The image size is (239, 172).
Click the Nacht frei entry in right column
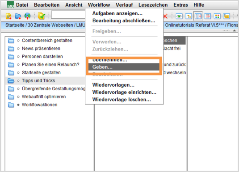pos(172,49)
